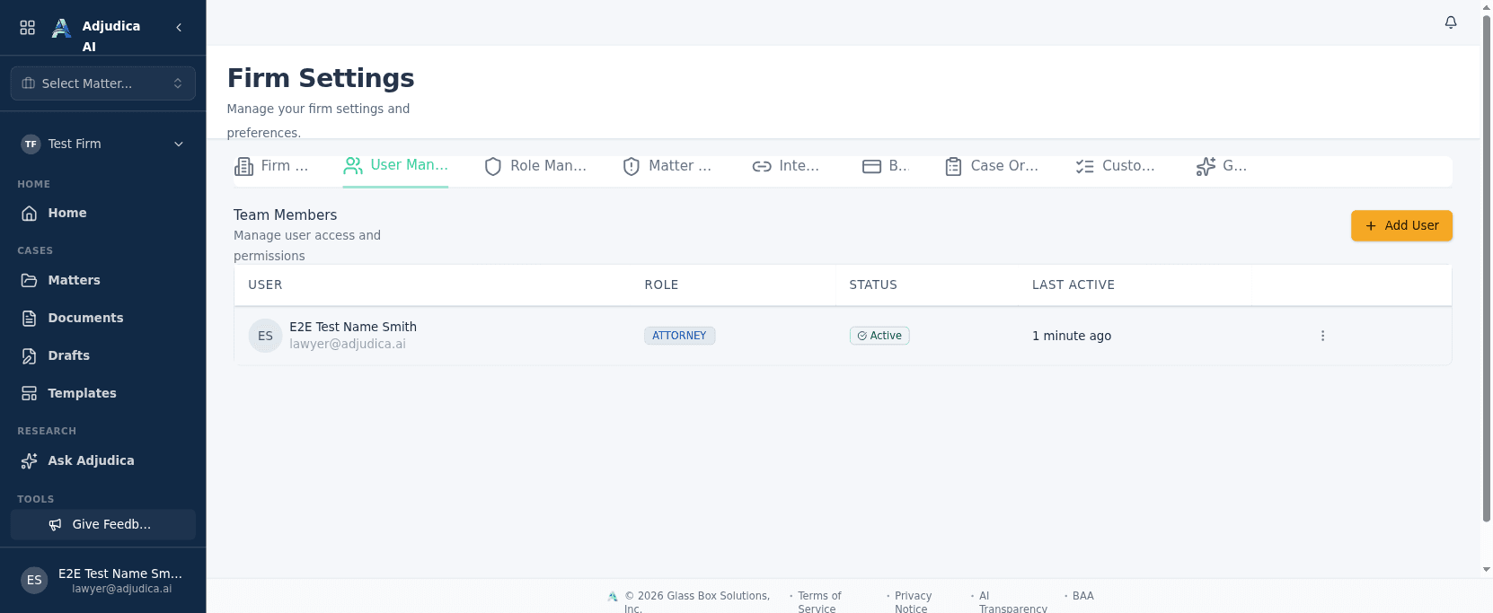Open row actions menu for E2E Test Name Smith
Image resolution: width=1493 pixels, height=613 pixels.
point(1322,336)
